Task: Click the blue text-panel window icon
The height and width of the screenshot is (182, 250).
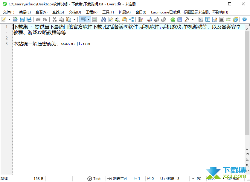Action: [180, 19]
